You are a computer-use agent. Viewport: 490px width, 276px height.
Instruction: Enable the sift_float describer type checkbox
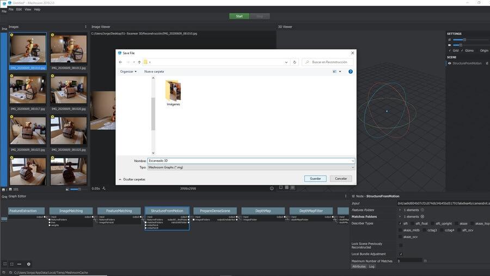click(x=411, y=223)
